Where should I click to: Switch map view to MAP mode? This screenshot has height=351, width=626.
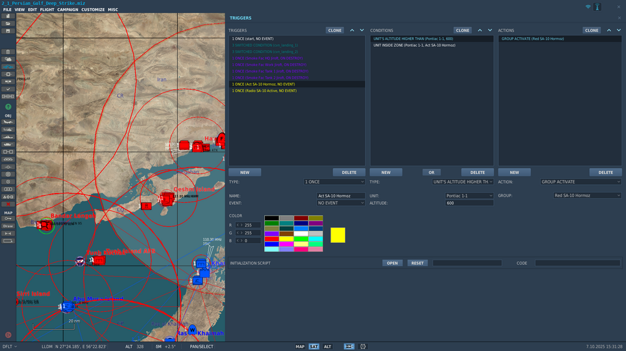[x=300, y=347]
